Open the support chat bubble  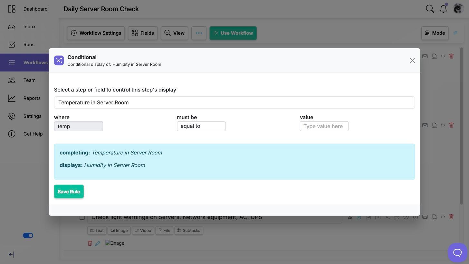pos(457,252)
